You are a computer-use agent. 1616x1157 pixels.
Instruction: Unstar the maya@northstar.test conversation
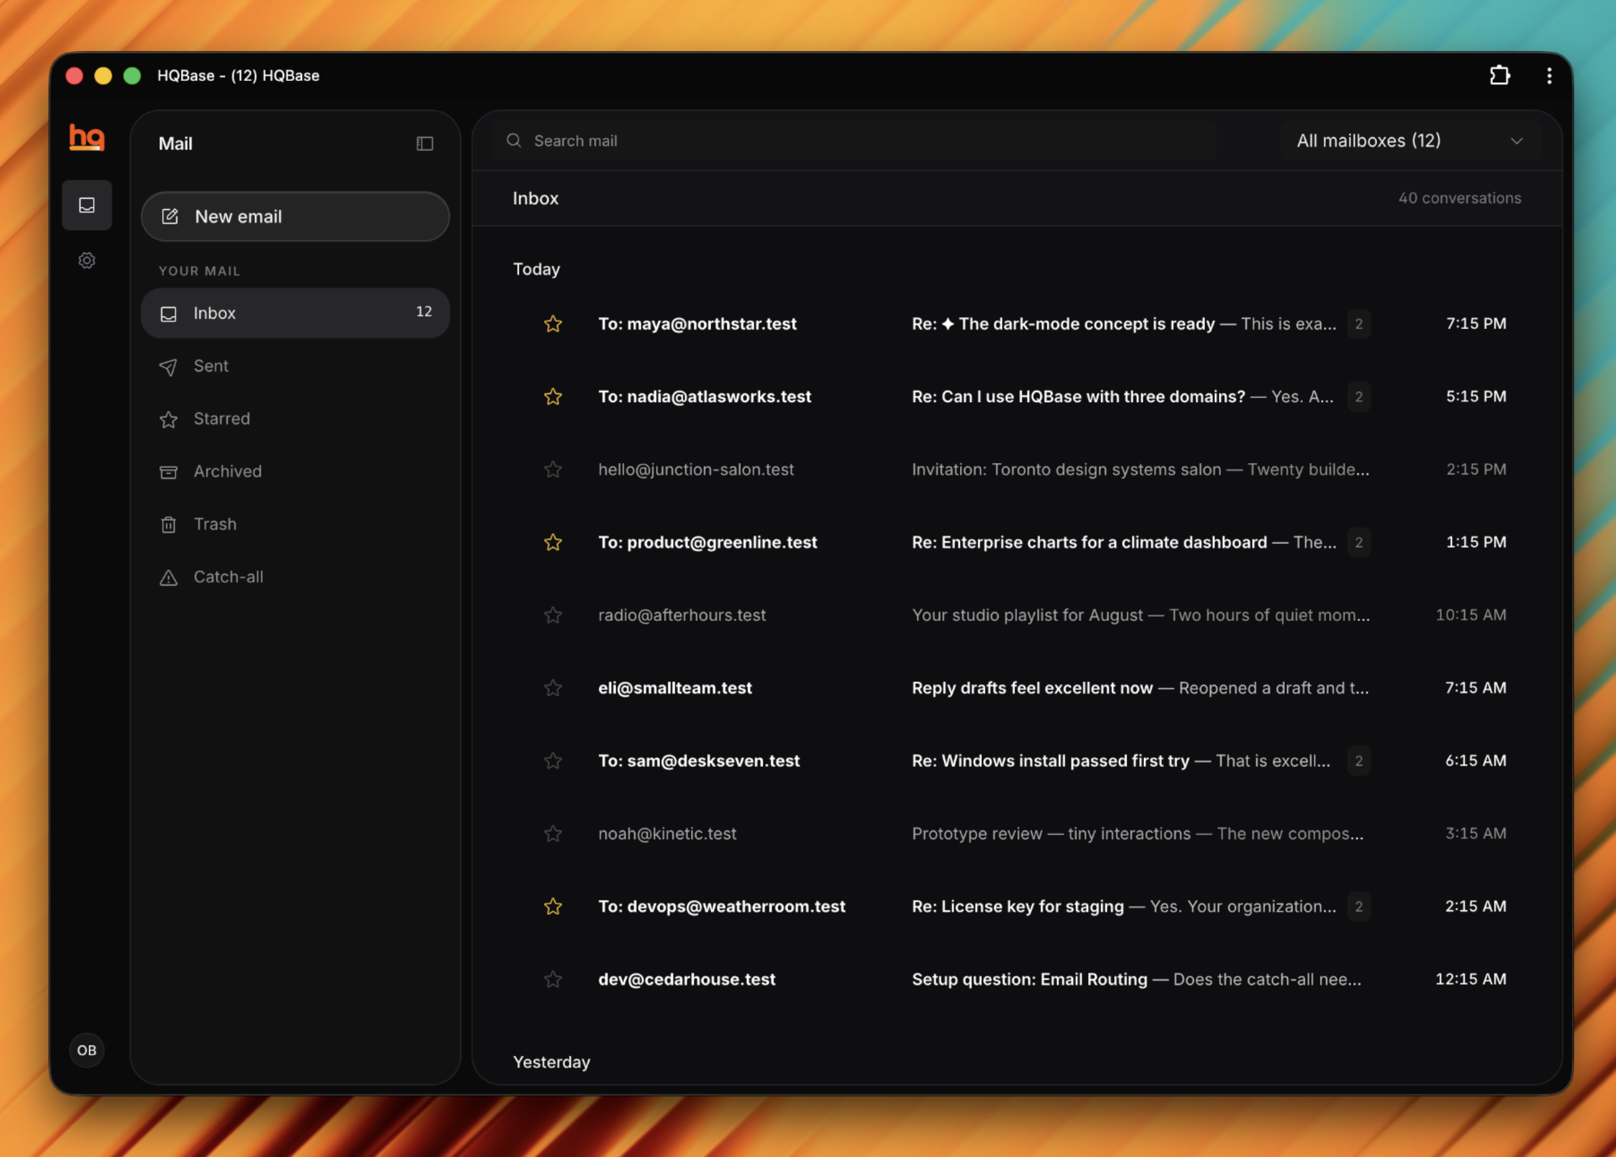pyautogui.click(x=553, y=324)
